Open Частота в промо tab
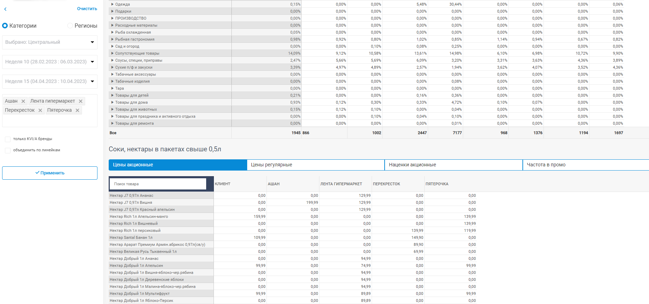The image size is (649, 304). 586,165
